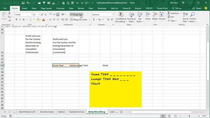
Task: Decrease font size with the small A icon
Action: pyautogui.click(x=46, y=14)
